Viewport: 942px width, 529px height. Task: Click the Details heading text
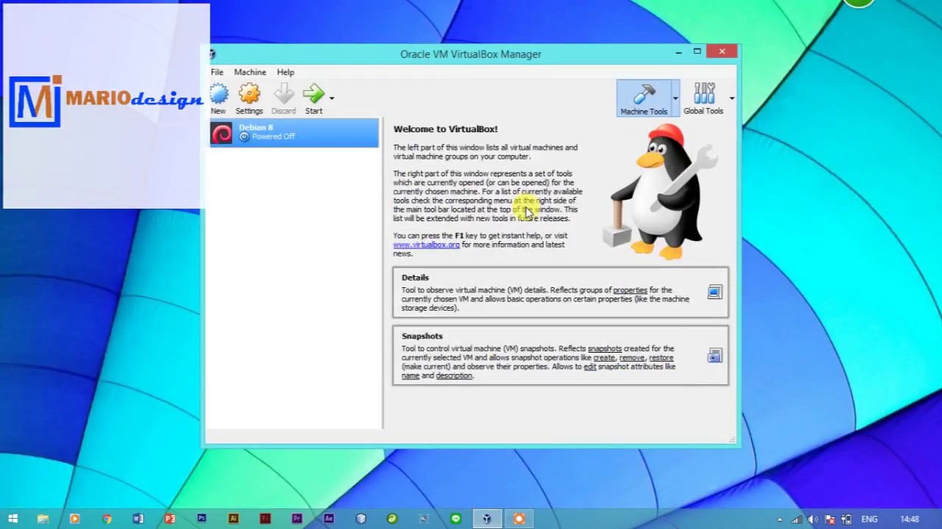point(415,278)
